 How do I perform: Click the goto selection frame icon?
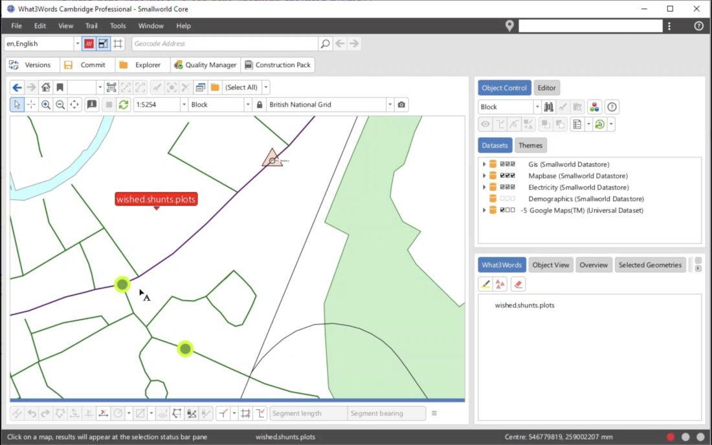[111, 87]
